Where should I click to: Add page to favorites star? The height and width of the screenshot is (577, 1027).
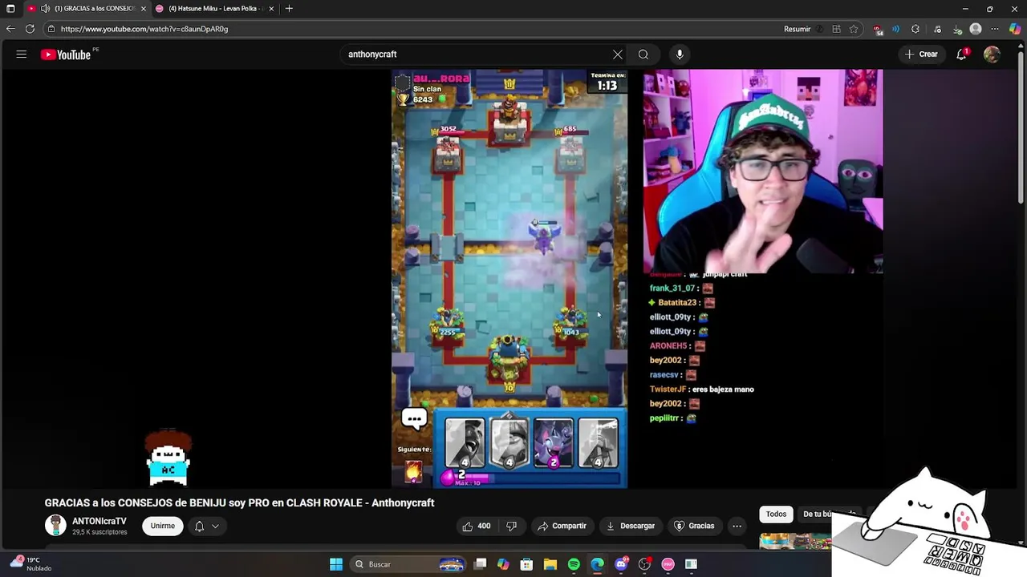click(854, 29)
